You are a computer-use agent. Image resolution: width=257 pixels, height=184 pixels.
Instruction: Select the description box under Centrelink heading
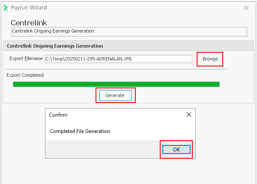[x=129, y=31]
